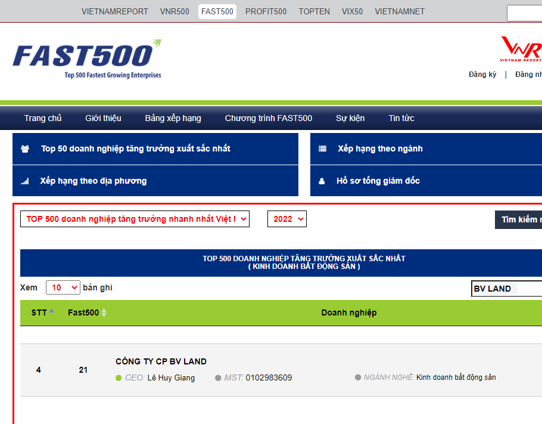Open the Chương trình FAST500 menu
The width and height of the screenshot is (542, 424).
coord(268,118)
